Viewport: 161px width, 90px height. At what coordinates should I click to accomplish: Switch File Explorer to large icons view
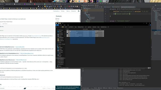click(x=150, y=68)
